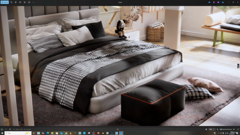
Task: Print the photo with the printer icon
Action: click(20, 2)
